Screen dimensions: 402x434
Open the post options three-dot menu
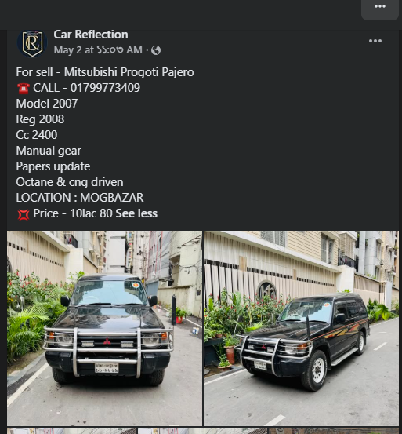pos(375,41)
